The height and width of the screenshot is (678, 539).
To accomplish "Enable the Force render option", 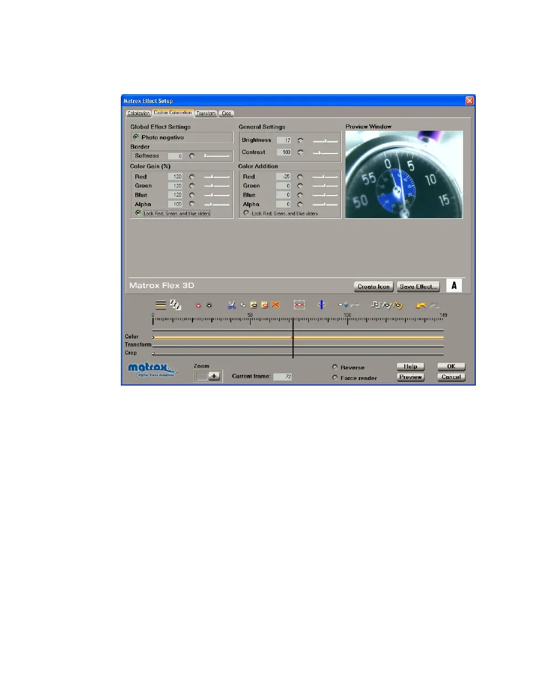I will [x=335, y=378].
